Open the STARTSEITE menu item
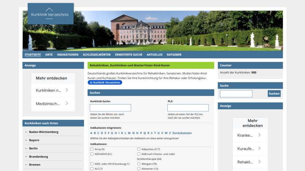 click(x=33, y=55)
